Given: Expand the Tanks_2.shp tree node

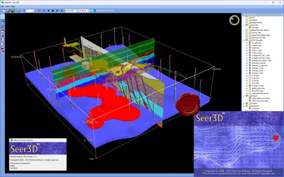Looking at the screenshot, I should pyautogui.click(x=247, y=53).
